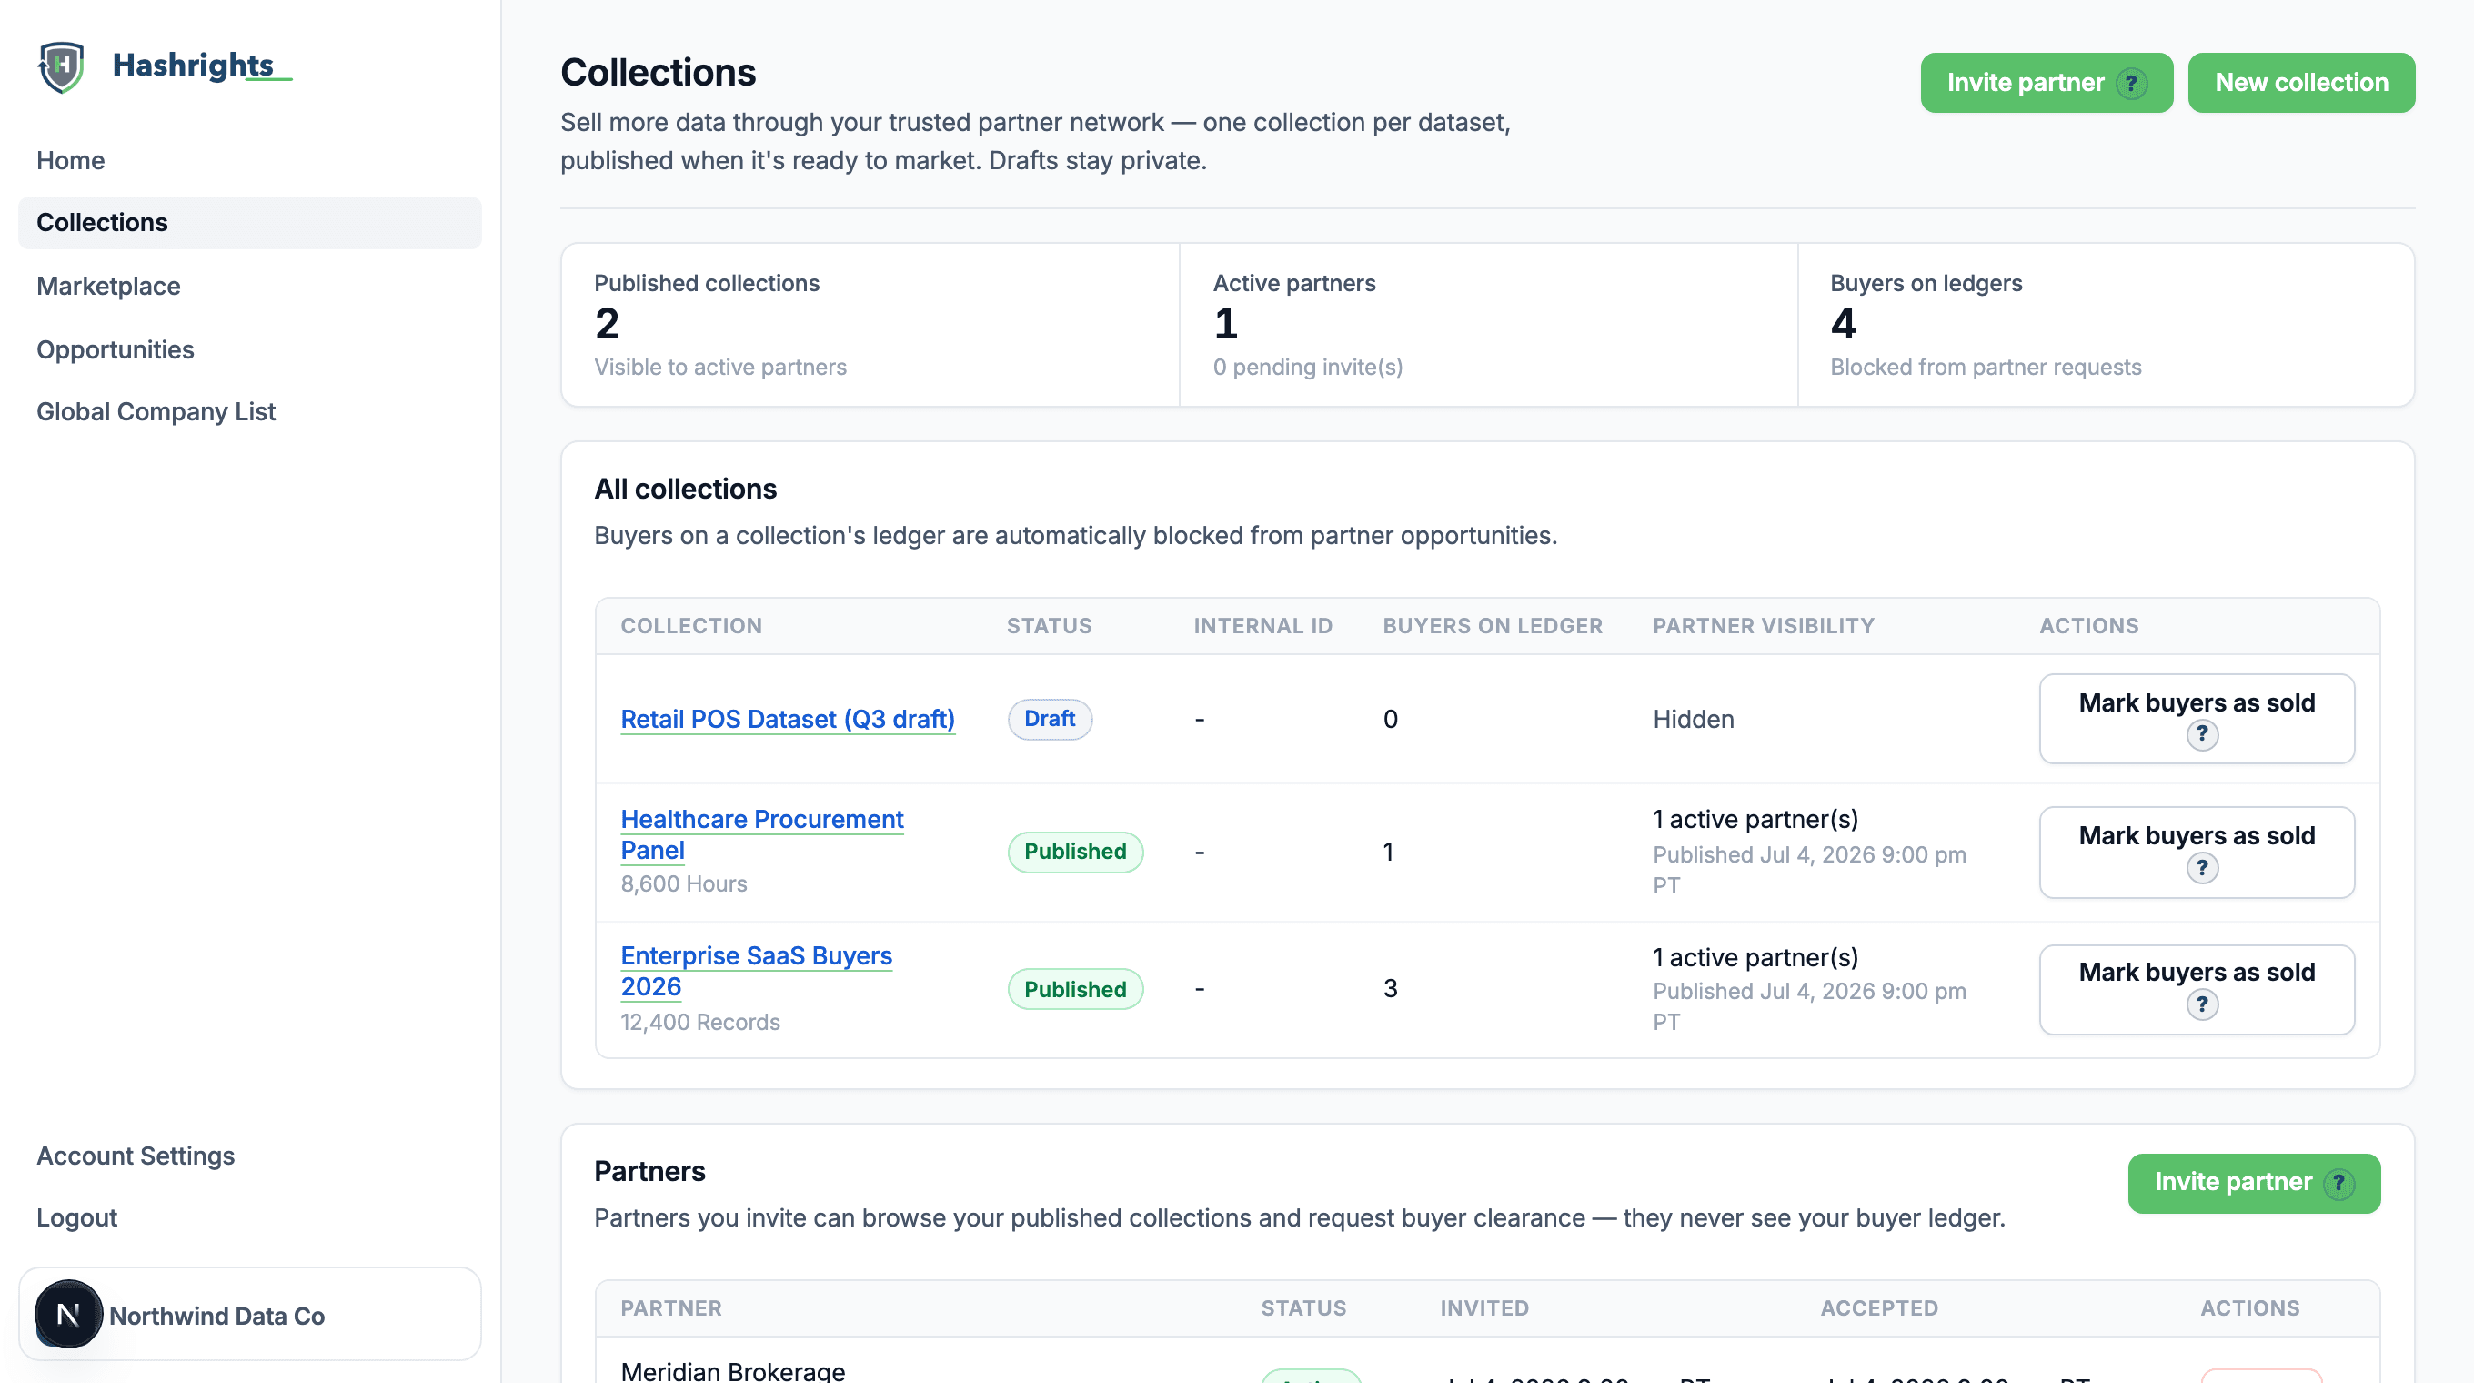The height and width of the screenshot is (1383, 2474).
Task: Click Invite partner in Partners section
Action: (x=2253, y=1183)
